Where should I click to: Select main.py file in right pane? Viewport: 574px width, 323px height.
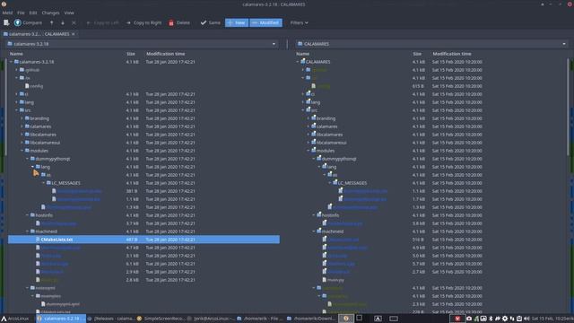pyautogui.click(x=335, y=280)
